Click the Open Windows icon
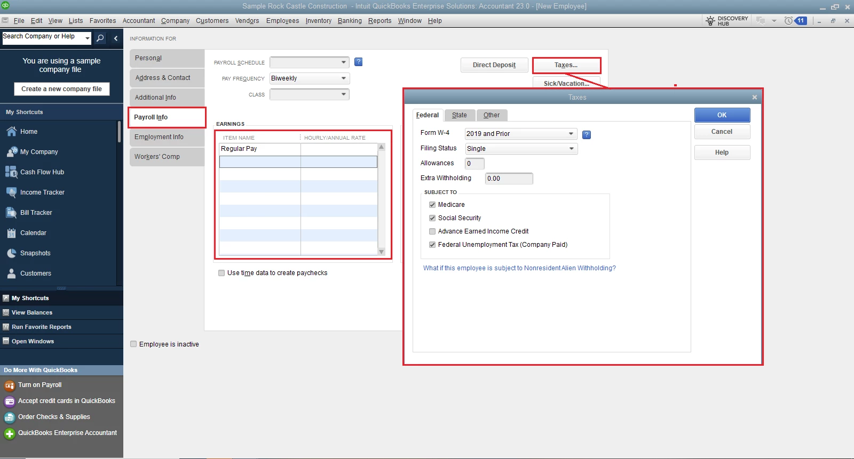The image size is (854, 459). (6, 342)
